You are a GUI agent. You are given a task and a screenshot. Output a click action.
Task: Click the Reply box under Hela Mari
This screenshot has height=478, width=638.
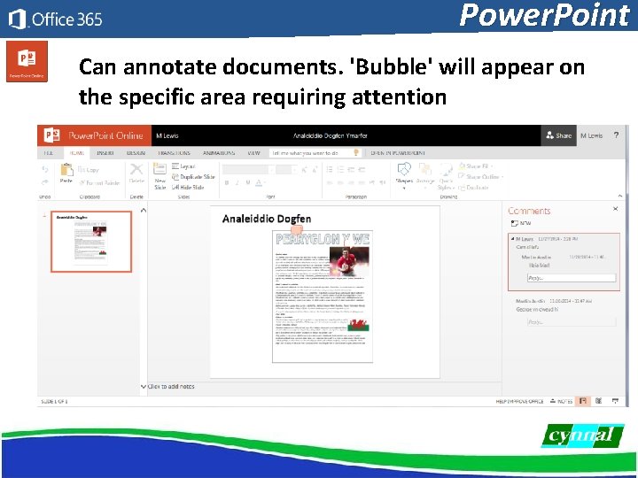(x=572, y=278)
